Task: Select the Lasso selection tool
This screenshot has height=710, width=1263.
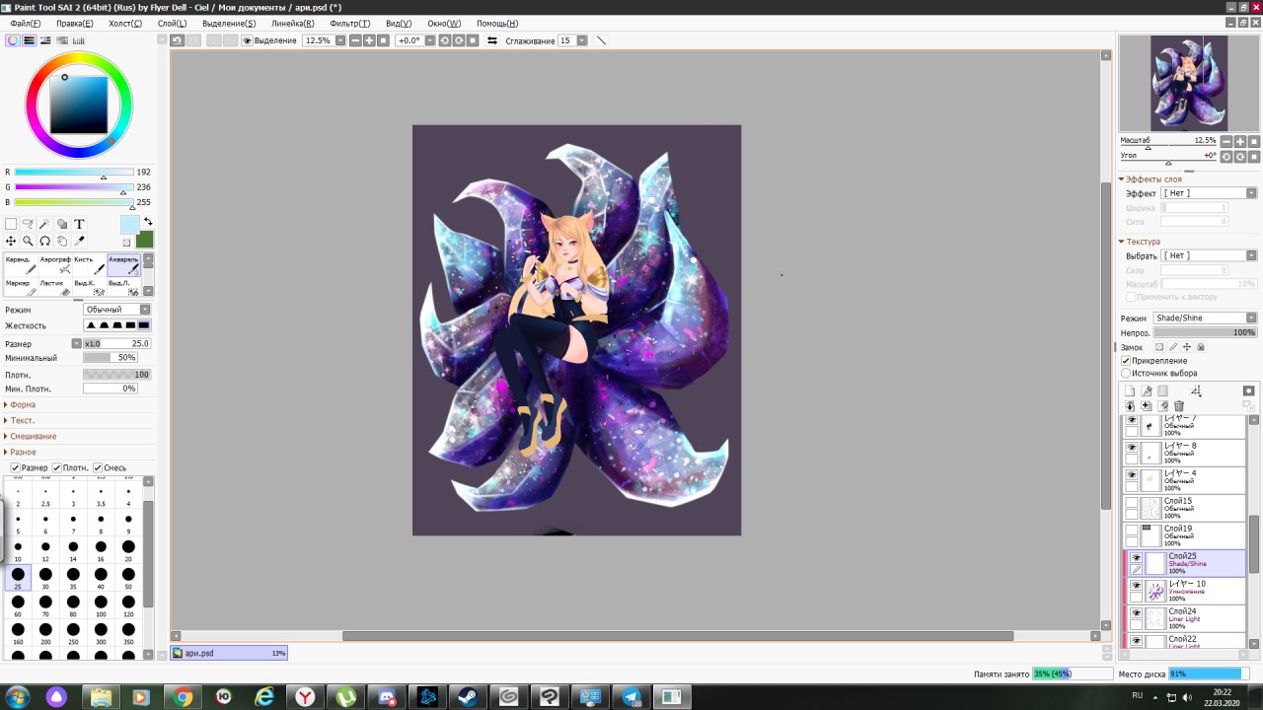Action: [x=28, y=224]
